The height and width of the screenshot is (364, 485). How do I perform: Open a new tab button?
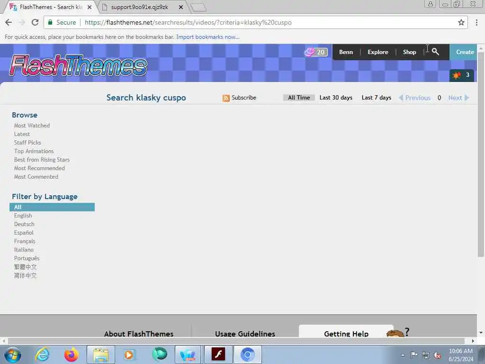pyautogui.click(x=198, y=7)
